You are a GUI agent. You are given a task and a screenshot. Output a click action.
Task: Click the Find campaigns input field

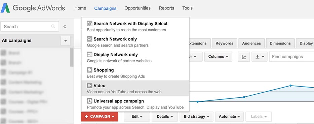tap(291, 57)
